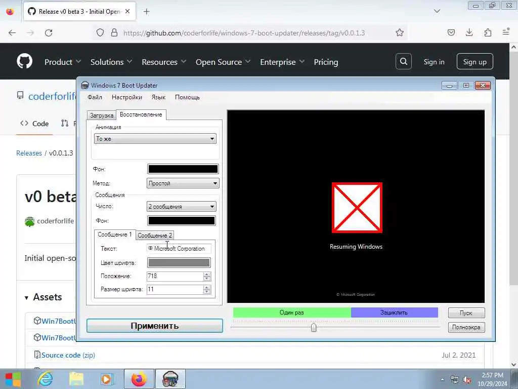Open Язык menu in Boot Updater
This screenshot has height=389, width=518.
[158, 97]
